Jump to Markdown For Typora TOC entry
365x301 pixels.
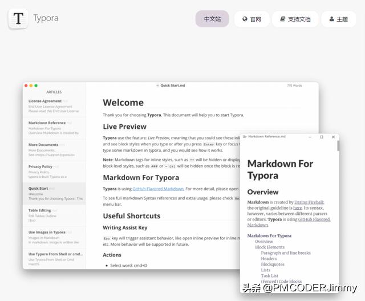tap(269, 235)
